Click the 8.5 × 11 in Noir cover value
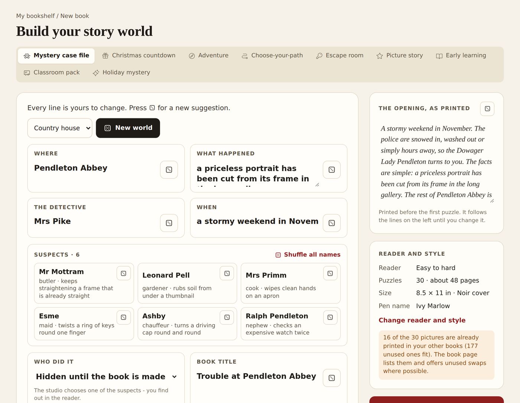 tap(453, 293)
